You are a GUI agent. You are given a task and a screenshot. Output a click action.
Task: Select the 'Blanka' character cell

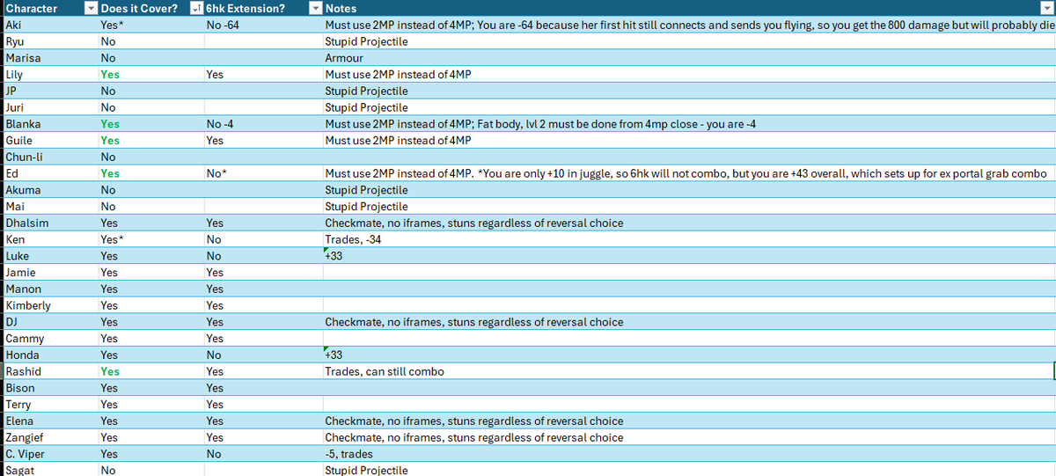[x=49, y=124]
